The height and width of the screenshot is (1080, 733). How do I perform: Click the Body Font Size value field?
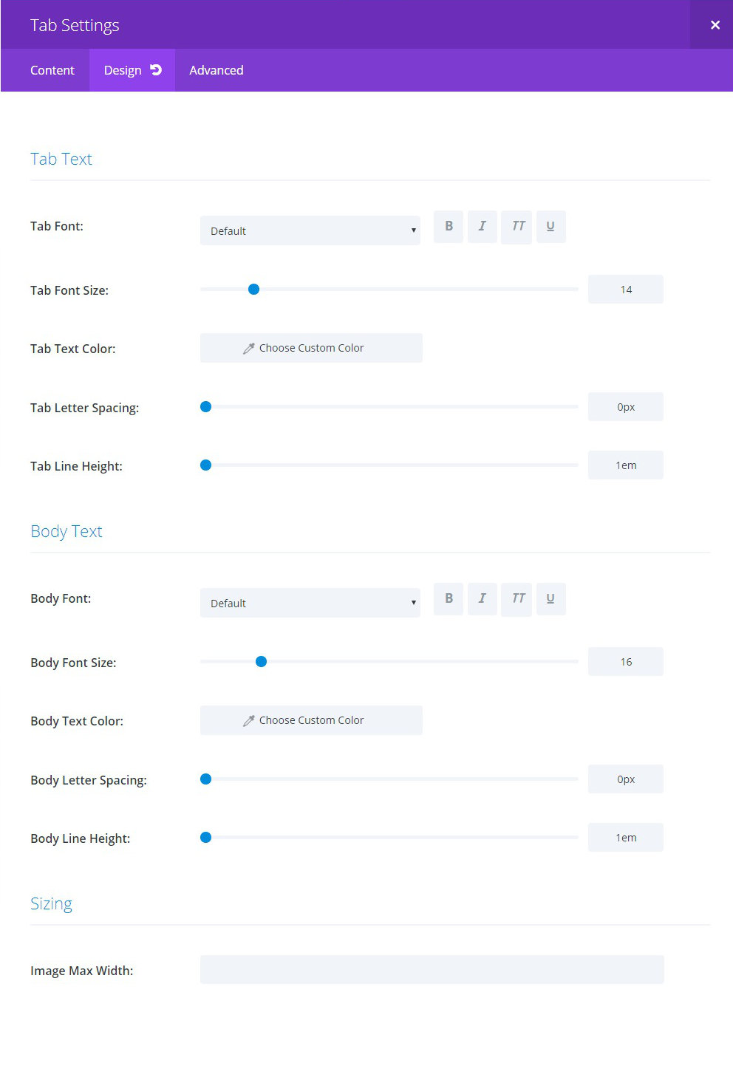(626, 662)
